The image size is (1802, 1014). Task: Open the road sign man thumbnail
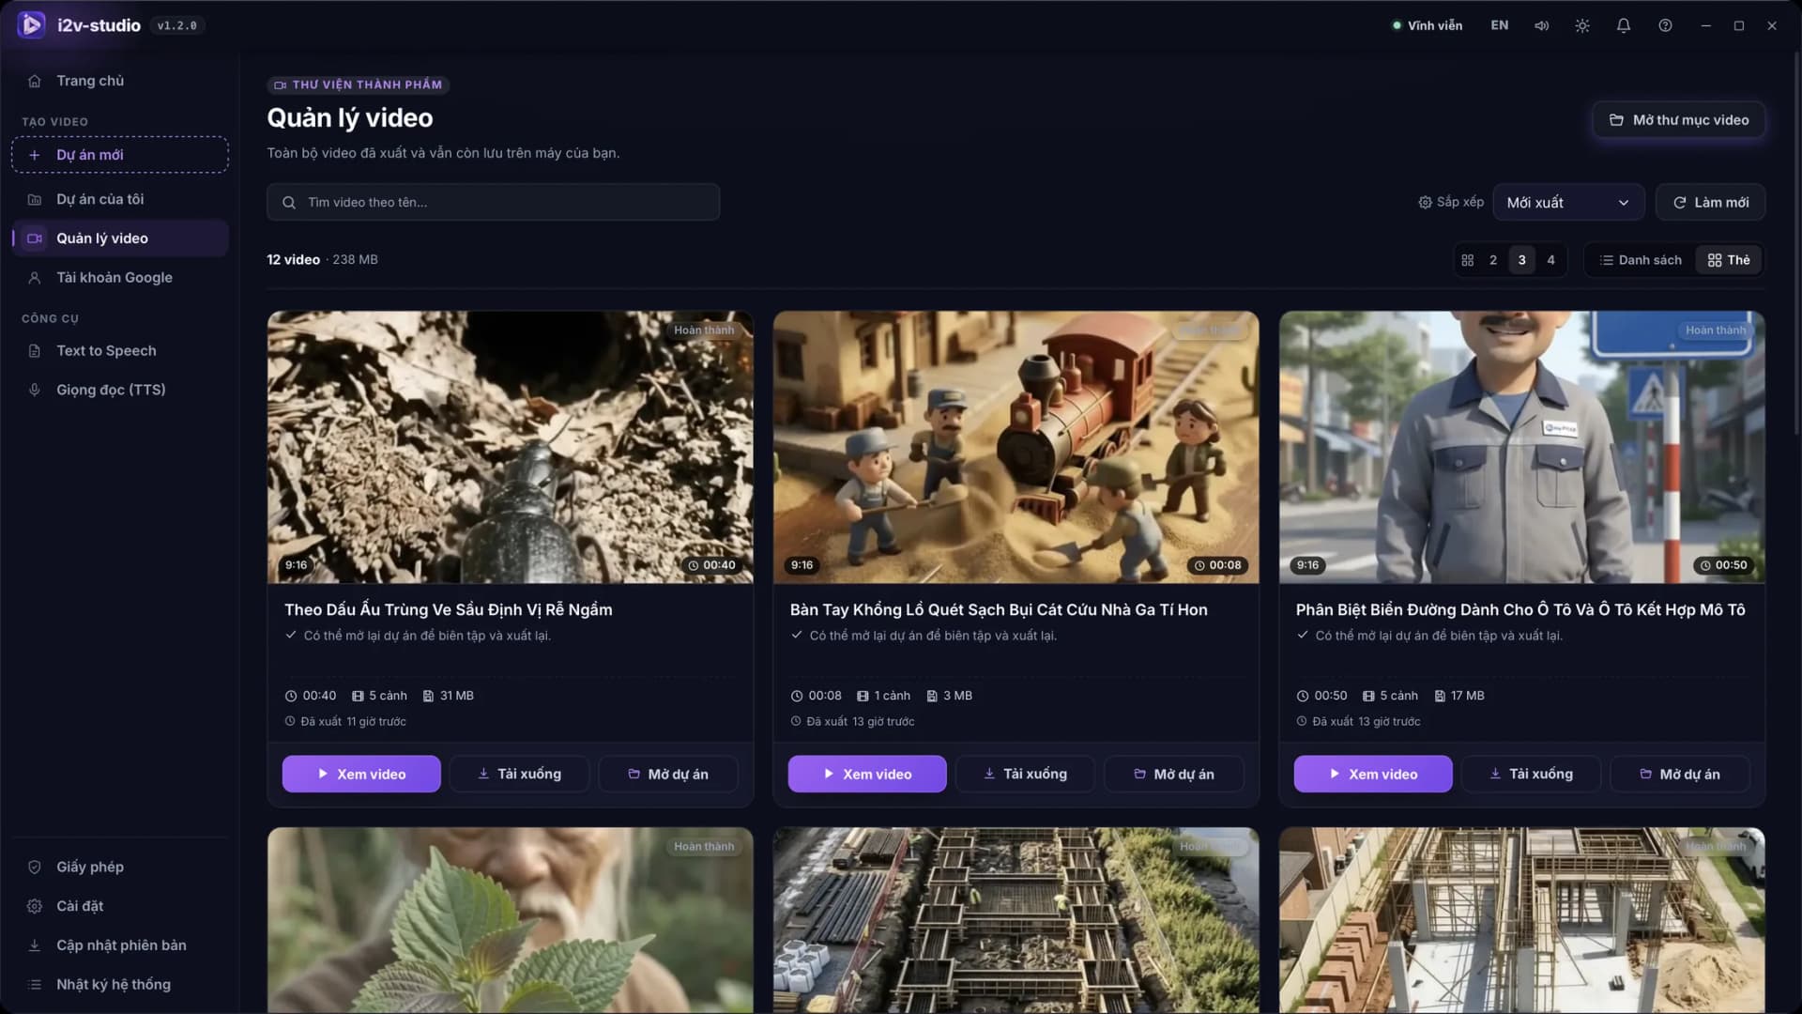1522,448
